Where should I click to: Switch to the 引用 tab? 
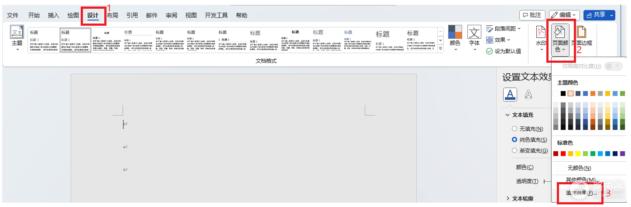point(132,15)
